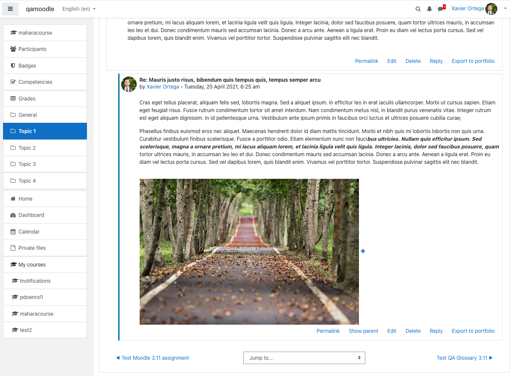Click Permalink on the reply post
511x376 pixels.
point(328,331)
